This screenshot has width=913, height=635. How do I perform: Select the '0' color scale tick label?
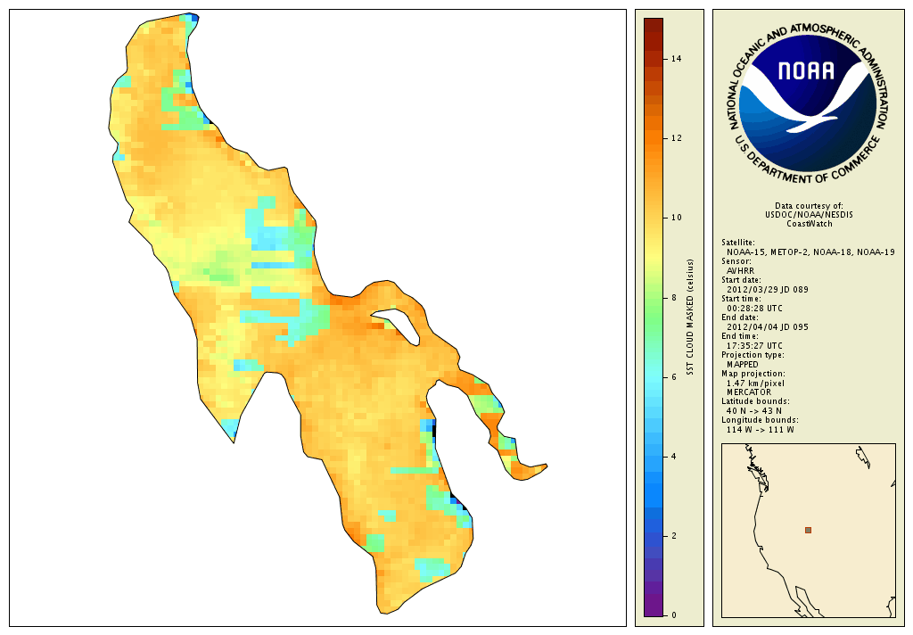(x=674, y=615)
